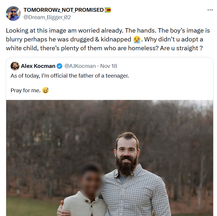The width and height of the screenshot is (217, 216).
Task: Open TOMORROWz_NOT_PROMISED display name profile
Action: coord(63,10)
